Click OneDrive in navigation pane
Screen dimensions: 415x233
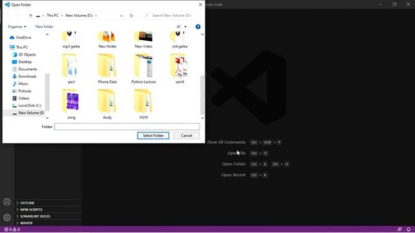23,38
